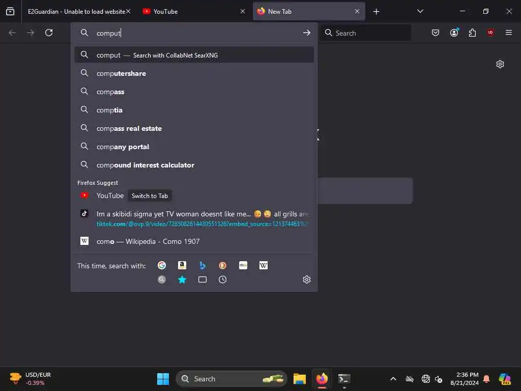Viewport: 521px width, 391px height.
Task: Click the Go arrow in address bar
Action: click(306, 33)
